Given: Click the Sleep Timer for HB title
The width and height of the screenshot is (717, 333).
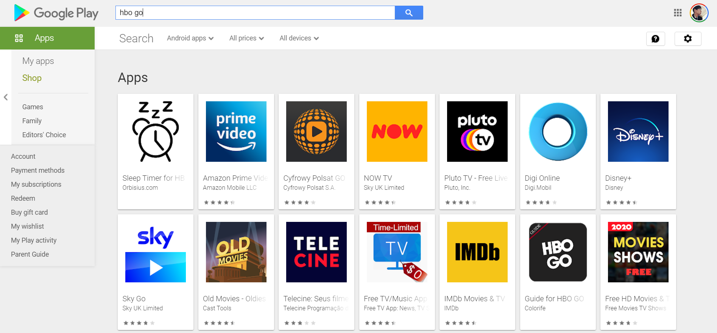Looking at the screenshot, I should (154, 178).
